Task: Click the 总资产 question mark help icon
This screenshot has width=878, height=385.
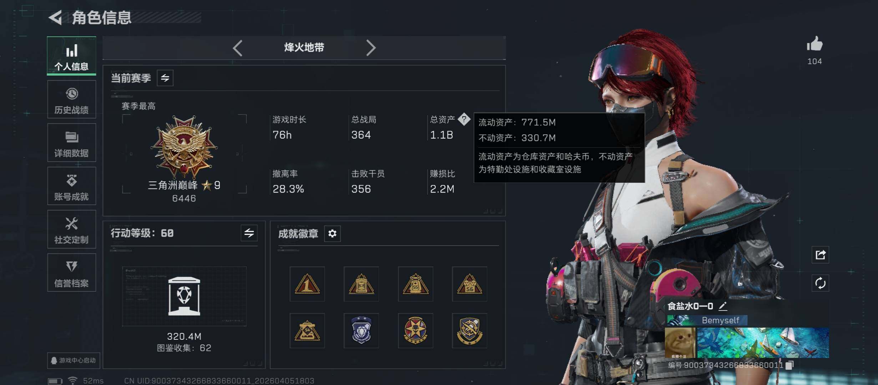Action: (x=464, y=119)
